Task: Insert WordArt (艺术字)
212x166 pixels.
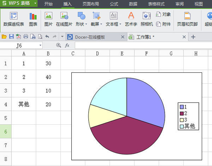Action: coord(131,19)
